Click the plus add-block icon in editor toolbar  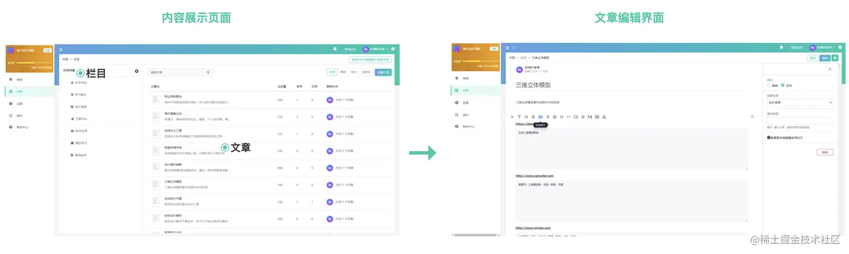(512, 117)
